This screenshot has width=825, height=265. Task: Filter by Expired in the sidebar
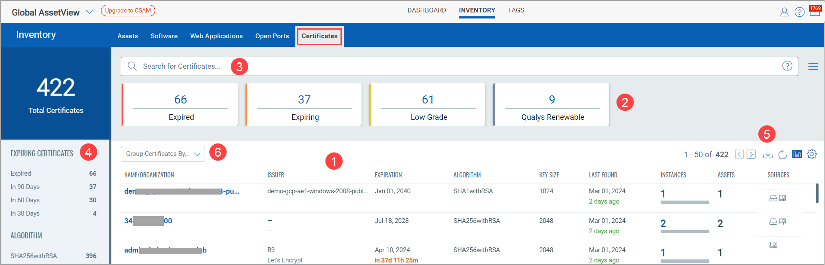[x=54, y=174]
